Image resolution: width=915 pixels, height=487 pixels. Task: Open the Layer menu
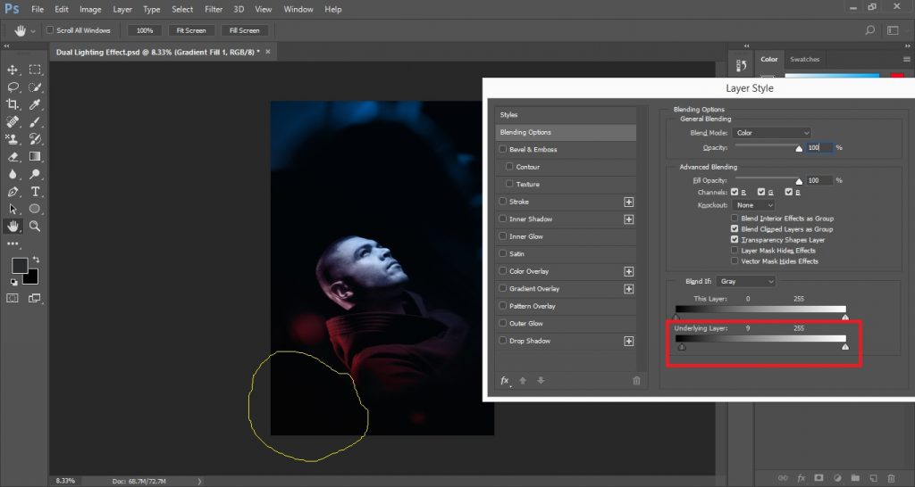point(122,9)
